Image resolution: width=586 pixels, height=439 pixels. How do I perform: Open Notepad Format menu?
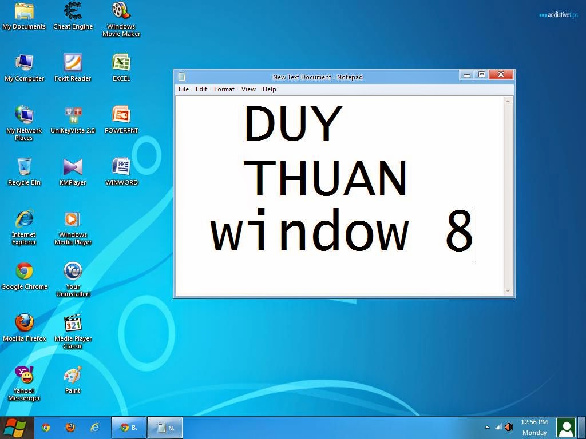click(x=224, y=89)
